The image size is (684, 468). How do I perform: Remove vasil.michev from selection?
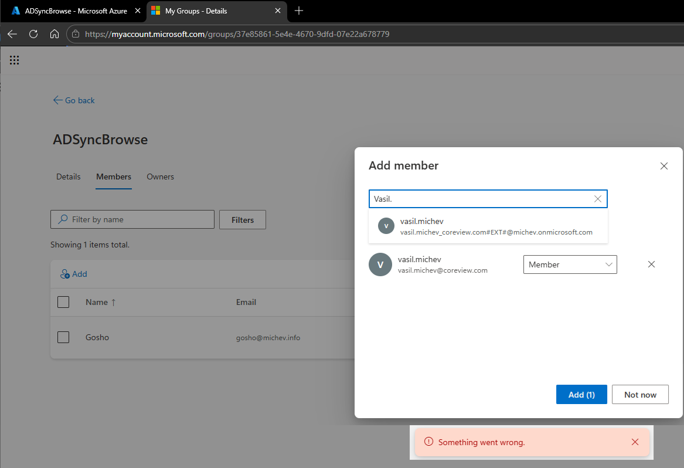pyautogui.click(x=651, y=264)
